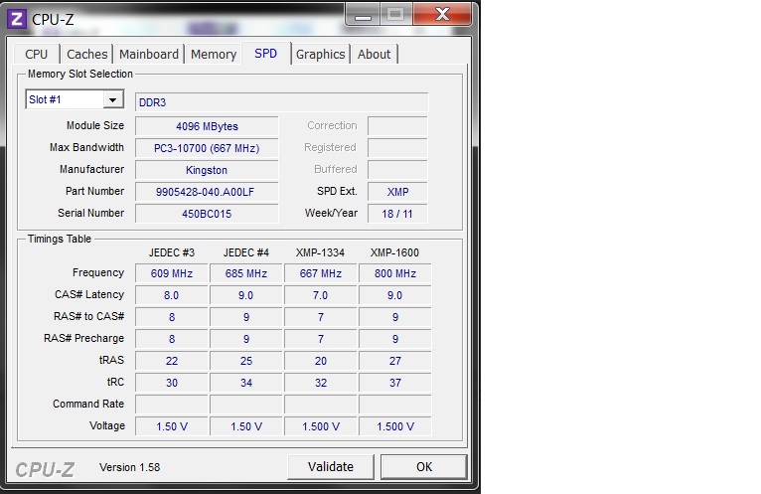Click the CPU-Z purple Z title icon

(x=17, y=19)
